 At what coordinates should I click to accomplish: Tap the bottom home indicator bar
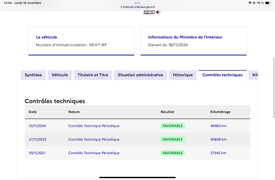137,177
